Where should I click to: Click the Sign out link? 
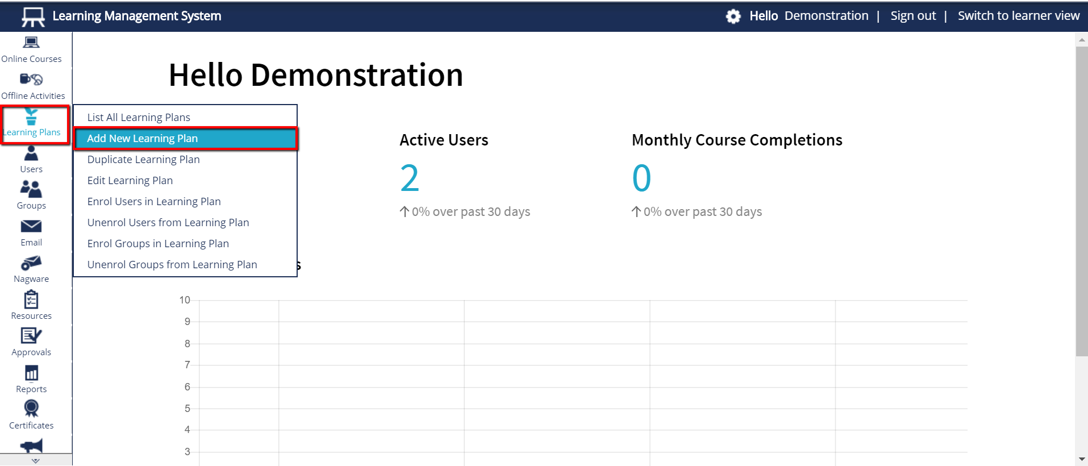click(x=913, y=16)
